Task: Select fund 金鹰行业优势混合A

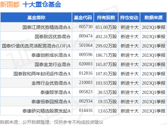Action: (51, 83)
